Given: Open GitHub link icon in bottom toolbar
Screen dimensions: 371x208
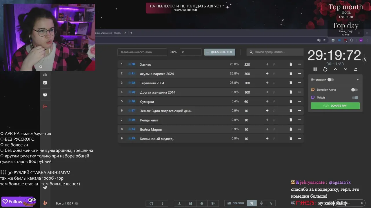Looking at the screenshot, I should (x=151, y=203).
